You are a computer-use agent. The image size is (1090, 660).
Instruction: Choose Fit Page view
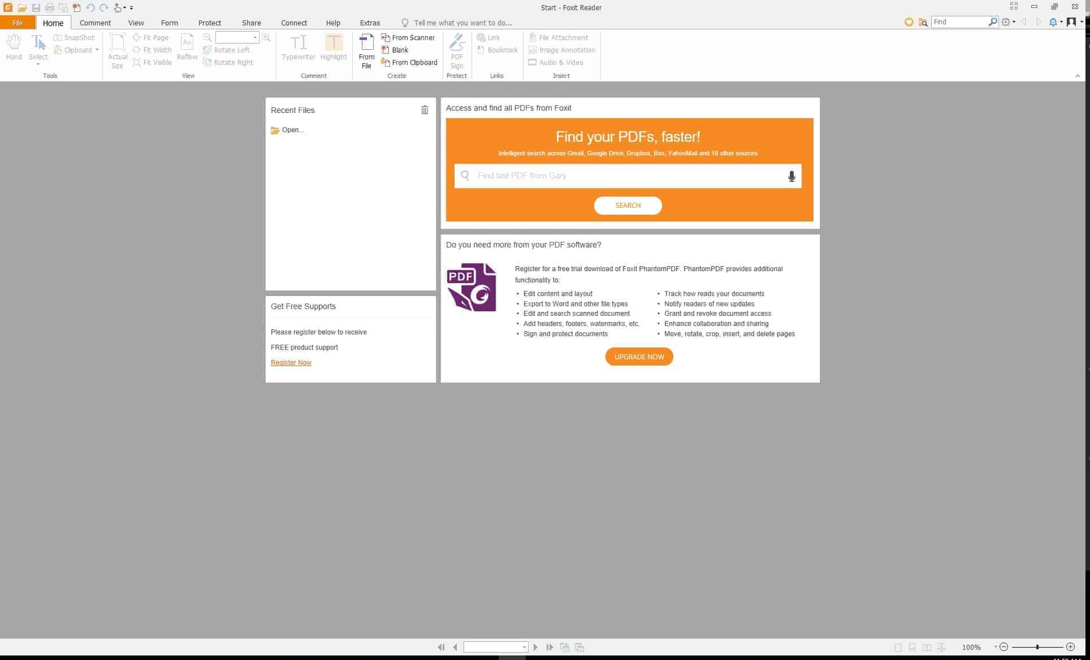[x=150, y=37]
